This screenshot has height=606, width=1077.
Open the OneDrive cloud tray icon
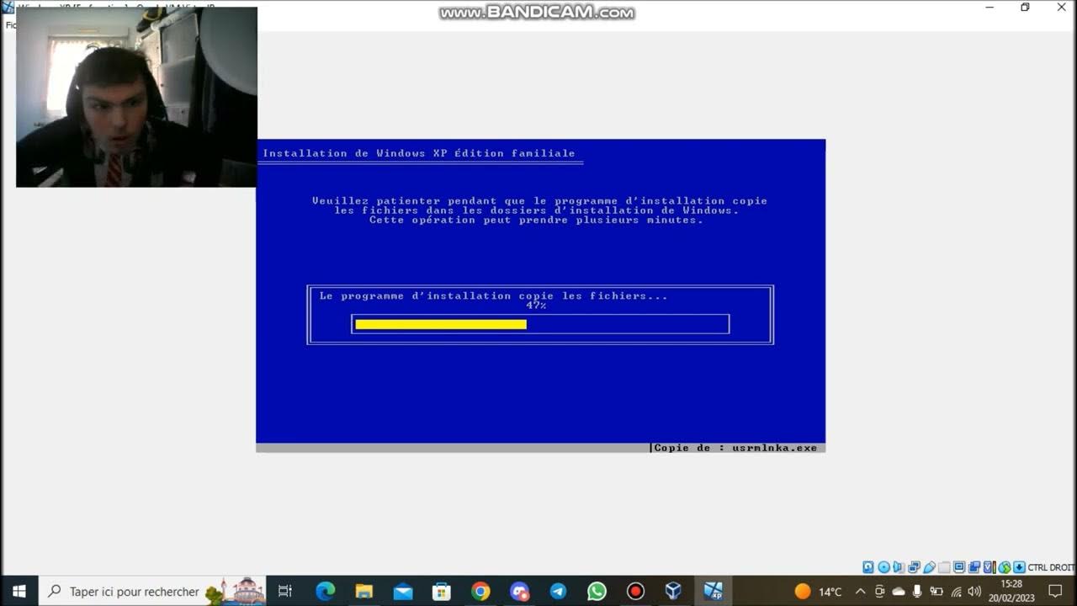point(898,591)
